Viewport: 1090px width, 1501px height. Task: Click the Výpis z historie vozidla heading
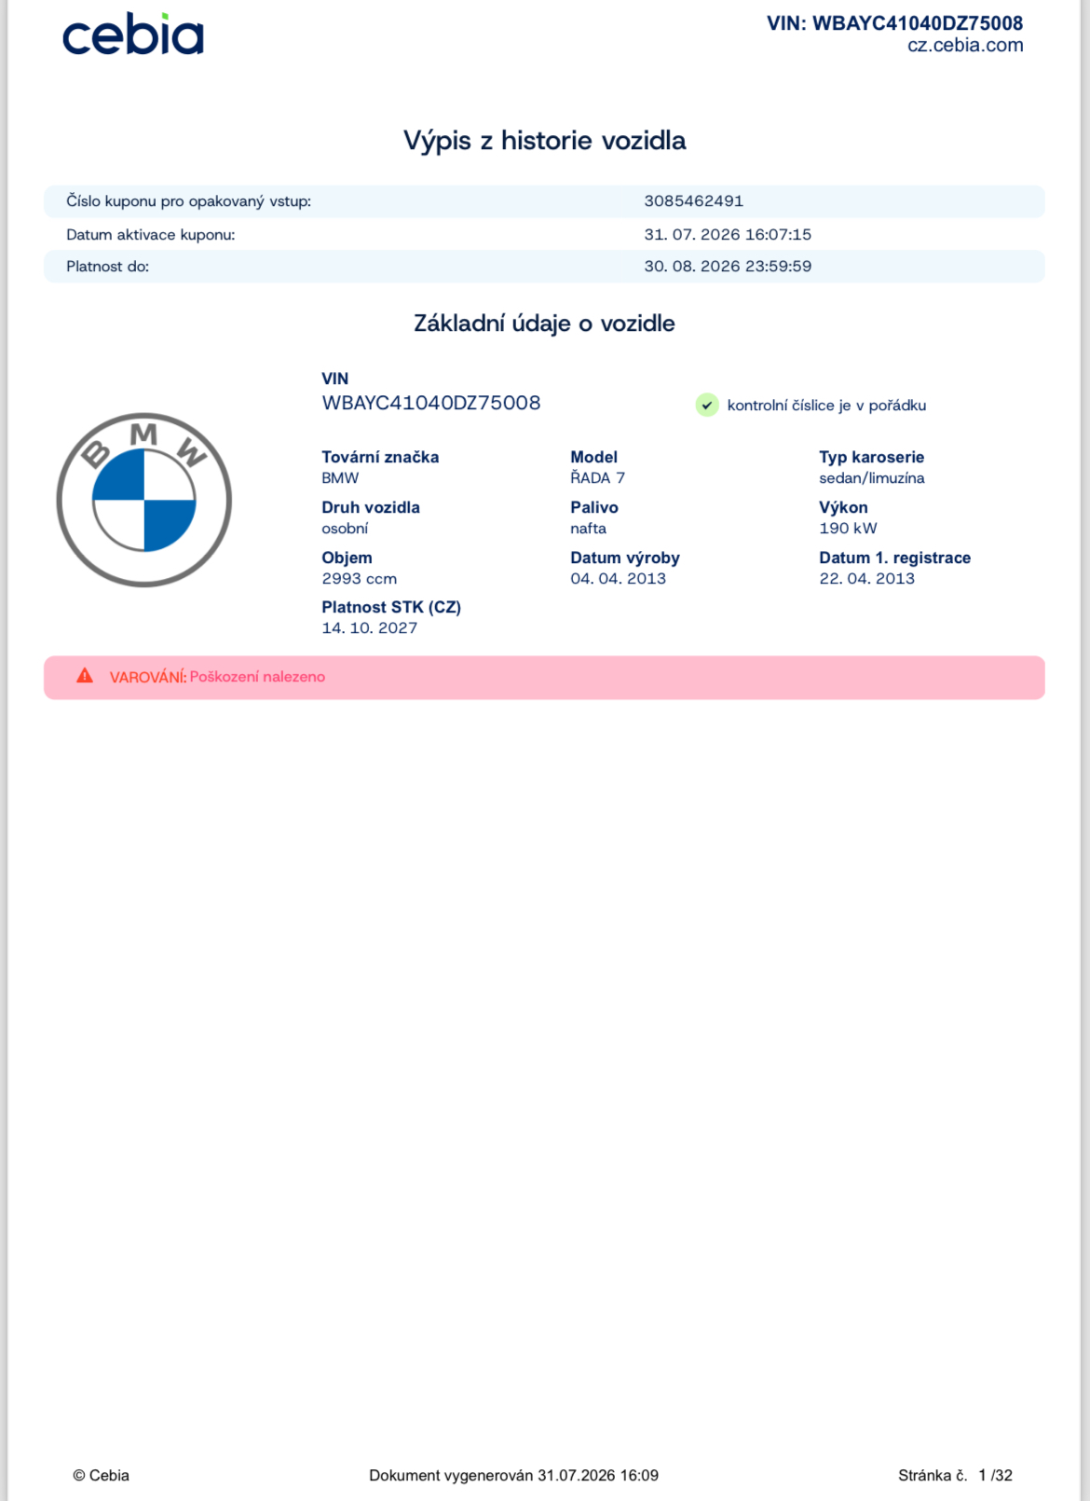pos(545,141)
